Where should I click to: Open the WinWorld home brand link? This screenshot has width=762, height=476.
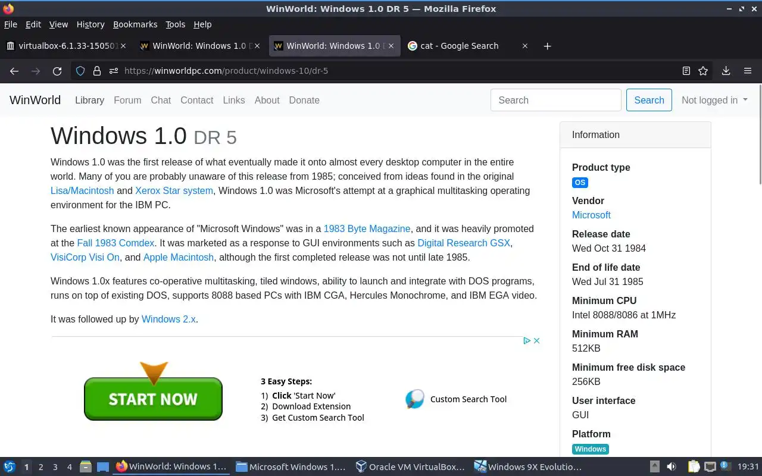click(x=35, y=100)
